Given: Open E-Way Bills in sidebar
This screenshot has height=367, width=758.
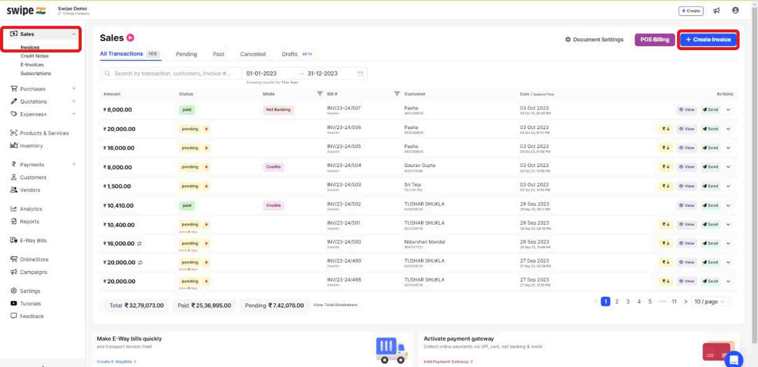Looking at the screenshot, I should [x=28, y=240].
